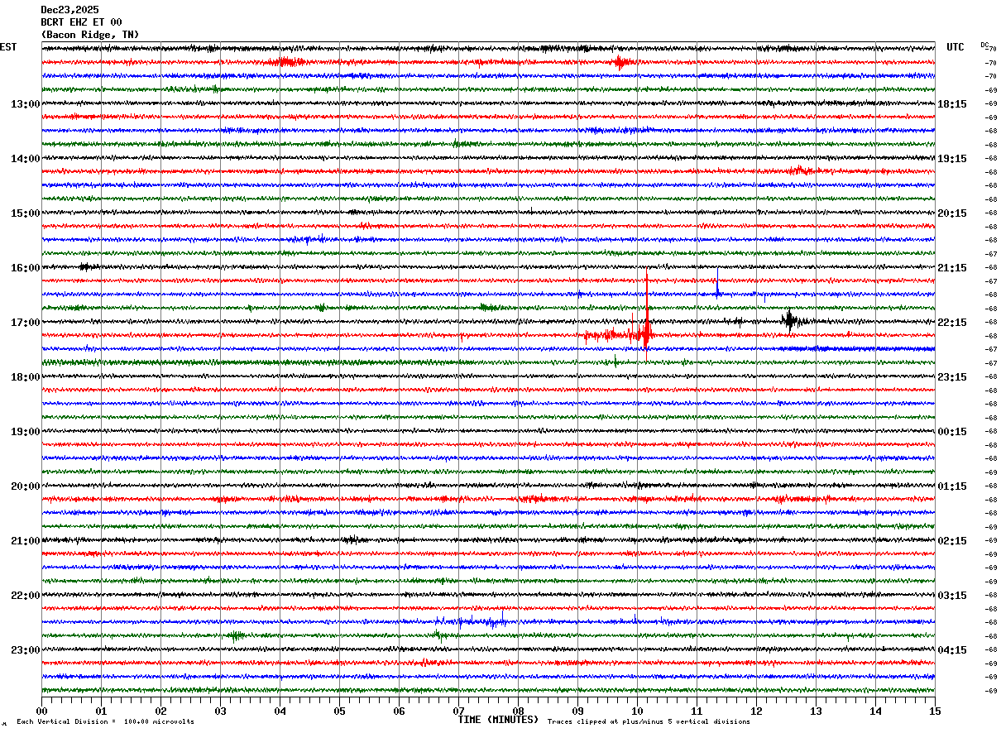
Task: Click the Traces clipped footer note
Action: click(649, 721)
